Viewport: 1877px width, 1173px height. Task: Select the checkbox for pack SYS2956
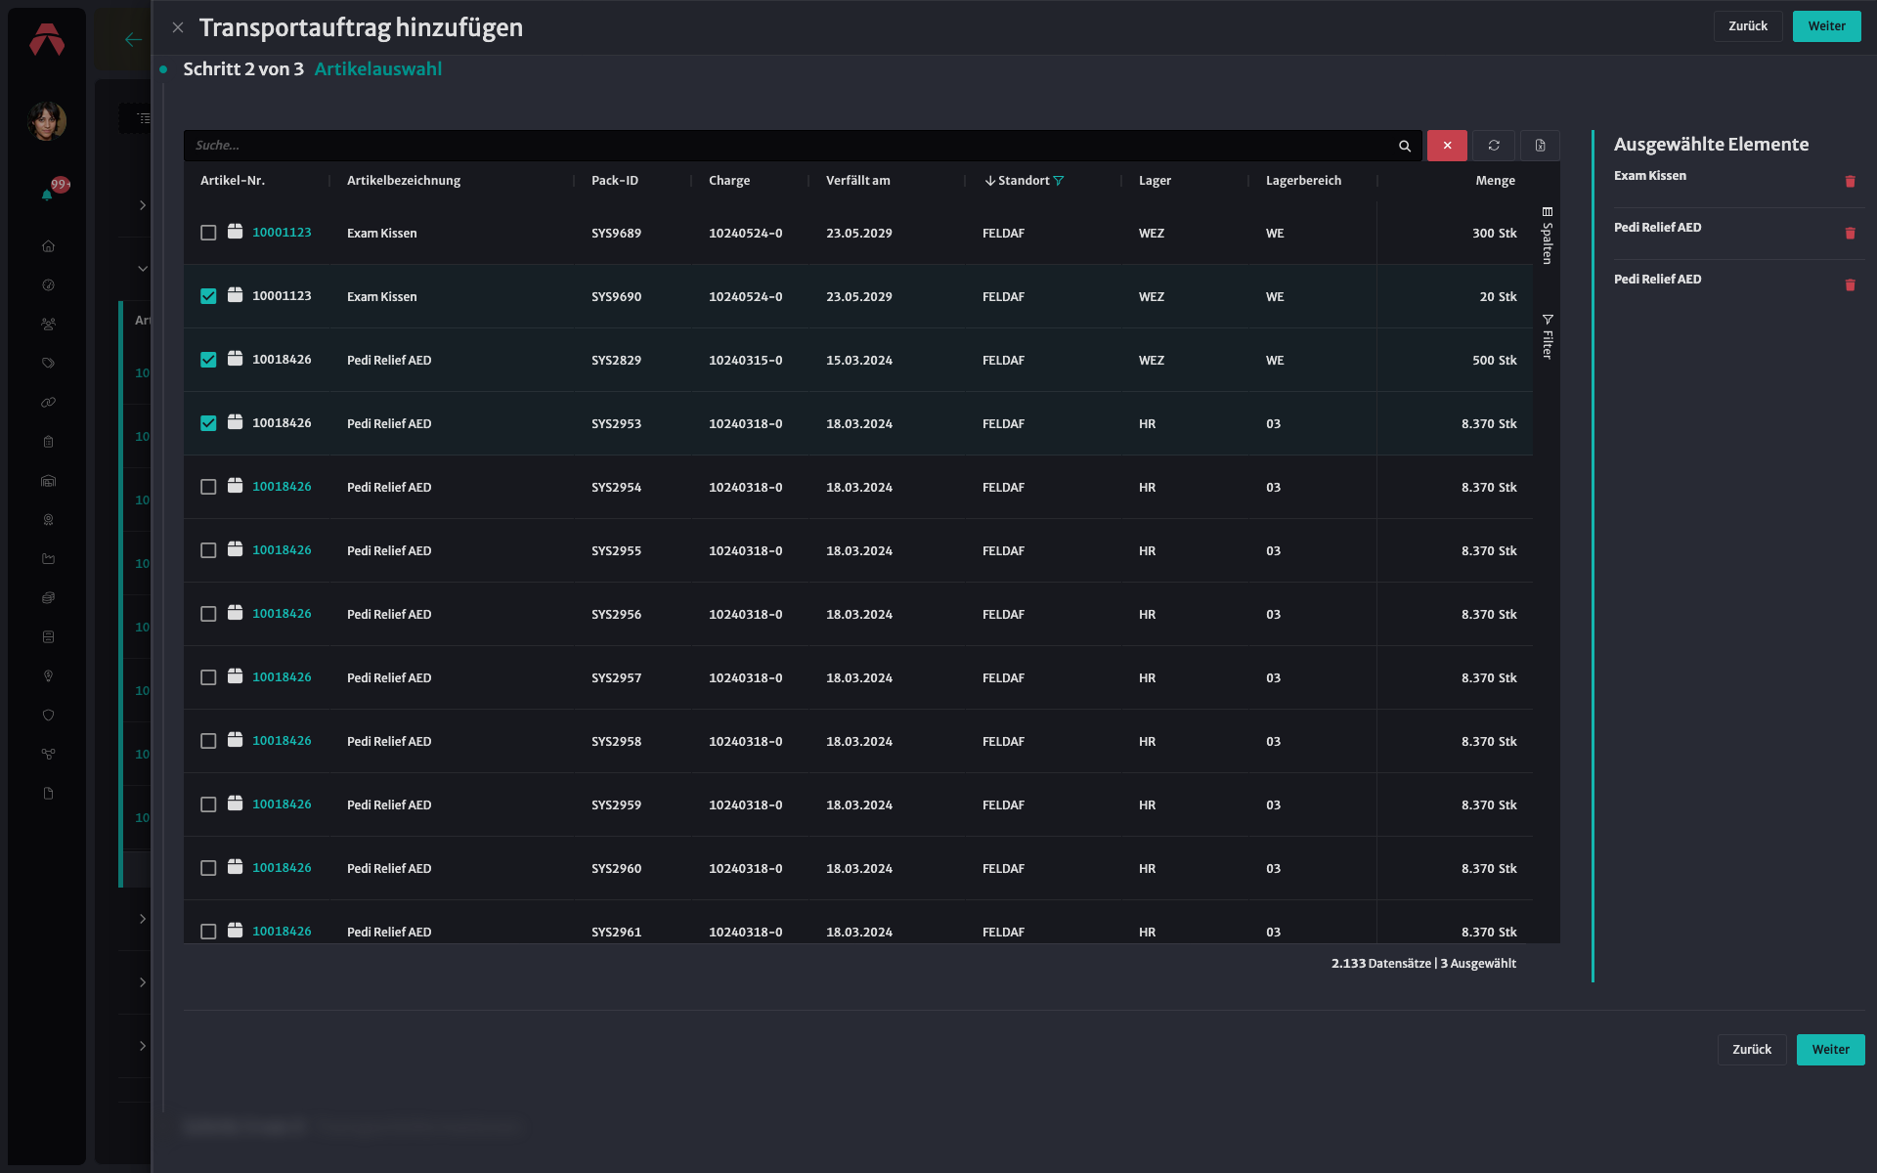click(208, 614)
